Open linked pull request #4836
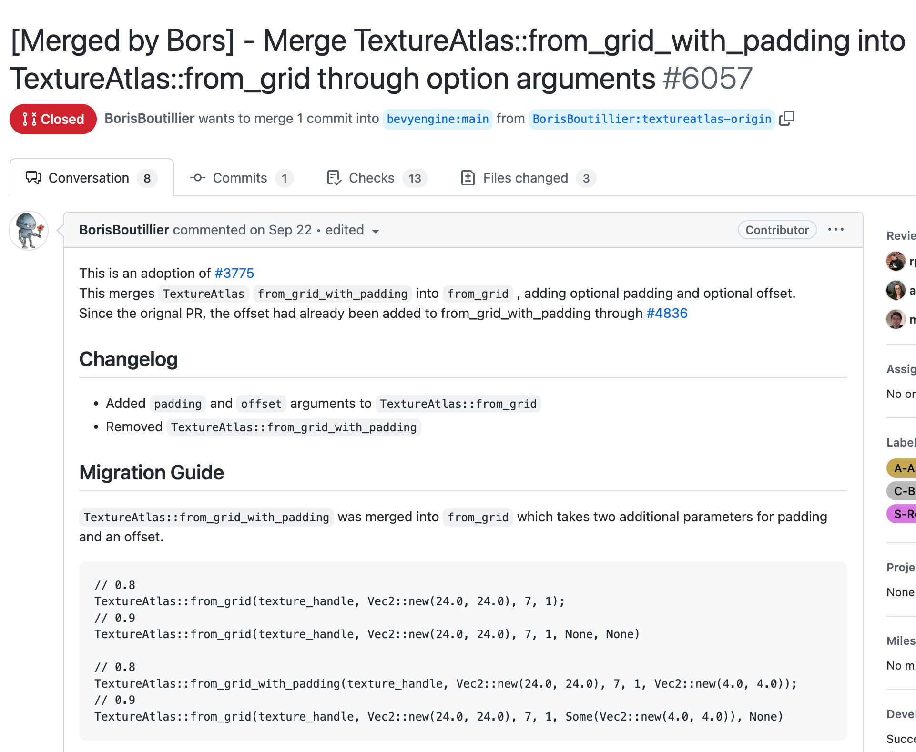 coord(666,313)
